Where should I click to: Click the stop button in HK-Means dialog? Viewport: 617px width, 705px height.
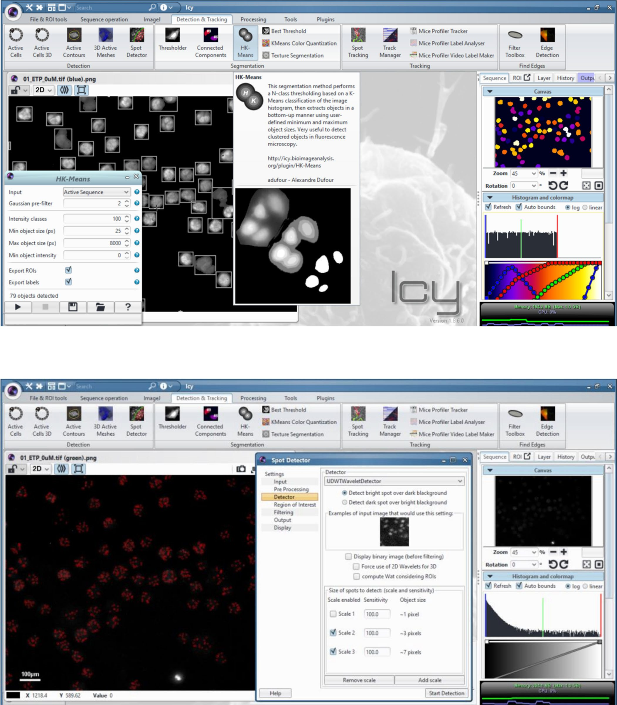(45, 307)
